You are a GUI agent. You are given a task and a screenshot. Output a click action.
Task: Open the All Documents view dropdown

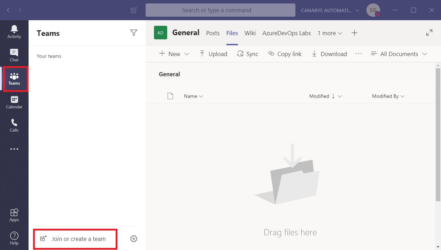coord(399,54)
